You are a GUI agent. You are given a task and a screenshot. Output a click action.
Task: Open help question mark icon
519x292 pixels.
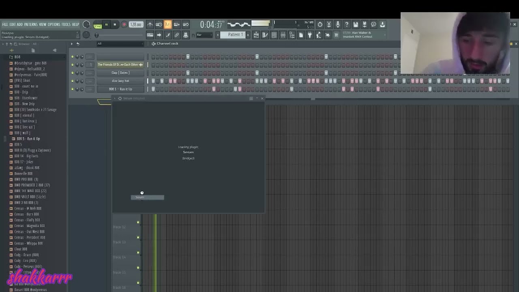click(347, 24)
